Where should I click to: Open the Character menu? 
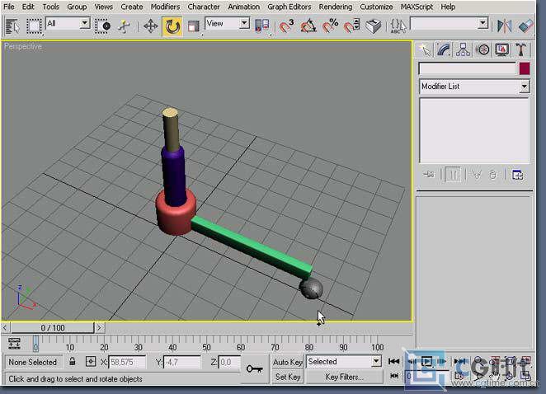pyautogui.click(x=204, y=7)
